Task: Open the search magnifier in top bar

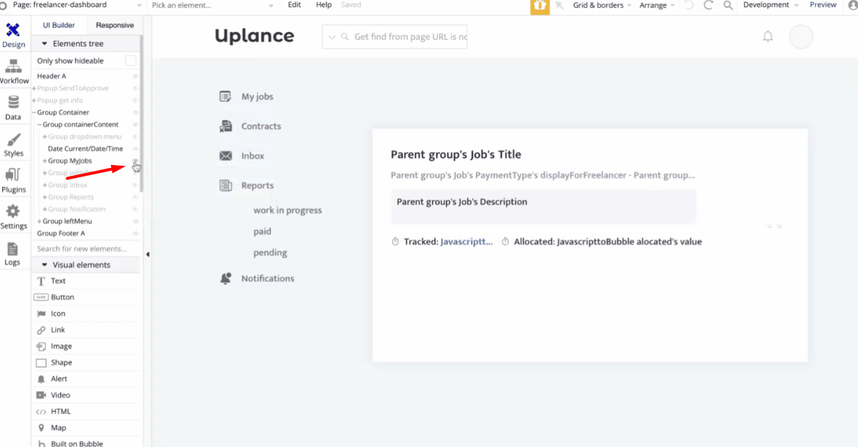Action: click(728, 5)
